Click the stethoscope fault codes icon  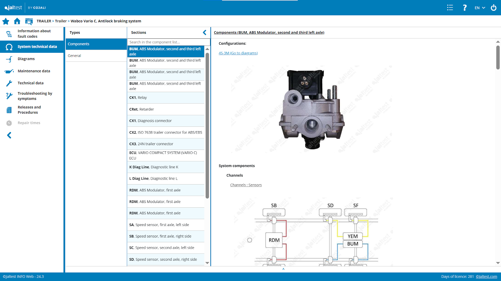[9, 34]
